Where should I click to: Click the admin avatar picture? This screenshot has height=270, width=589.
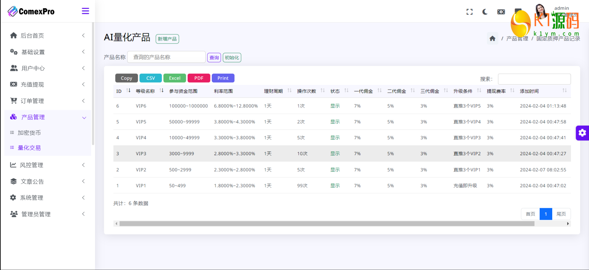click(540, 11)
